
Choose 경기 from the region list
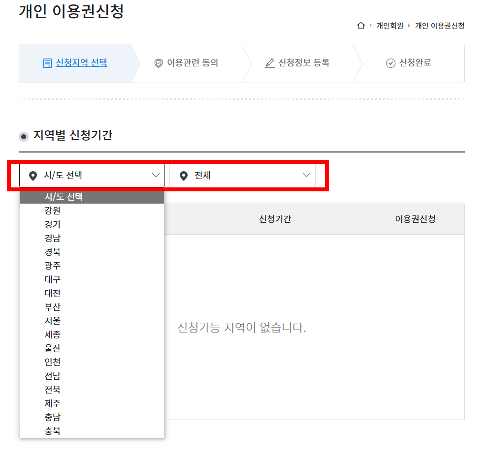pos(92,224)
